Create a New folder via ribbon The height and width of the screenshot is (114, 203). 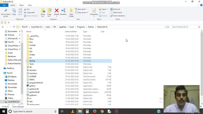(x=71, y=13)
